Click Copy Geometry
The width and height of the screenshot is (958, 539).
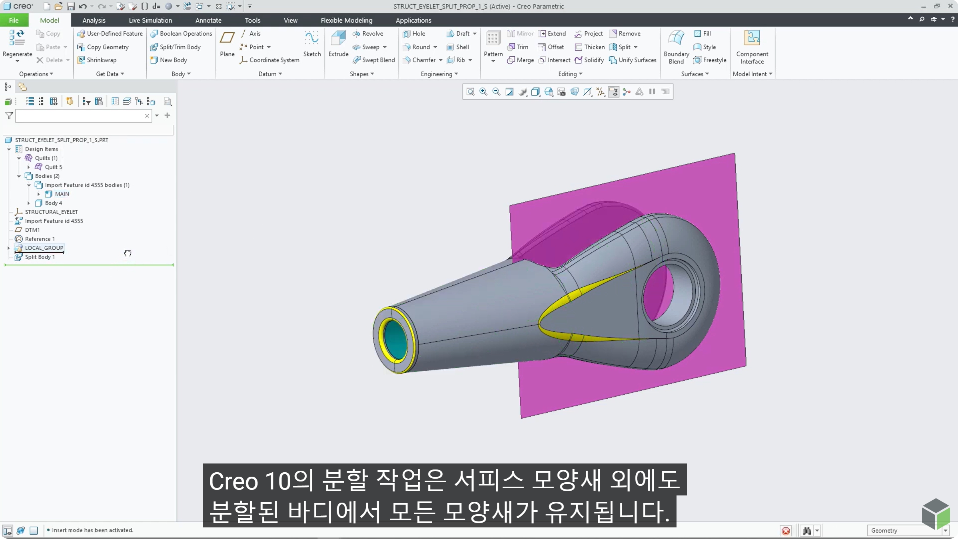tap(103, 47)
